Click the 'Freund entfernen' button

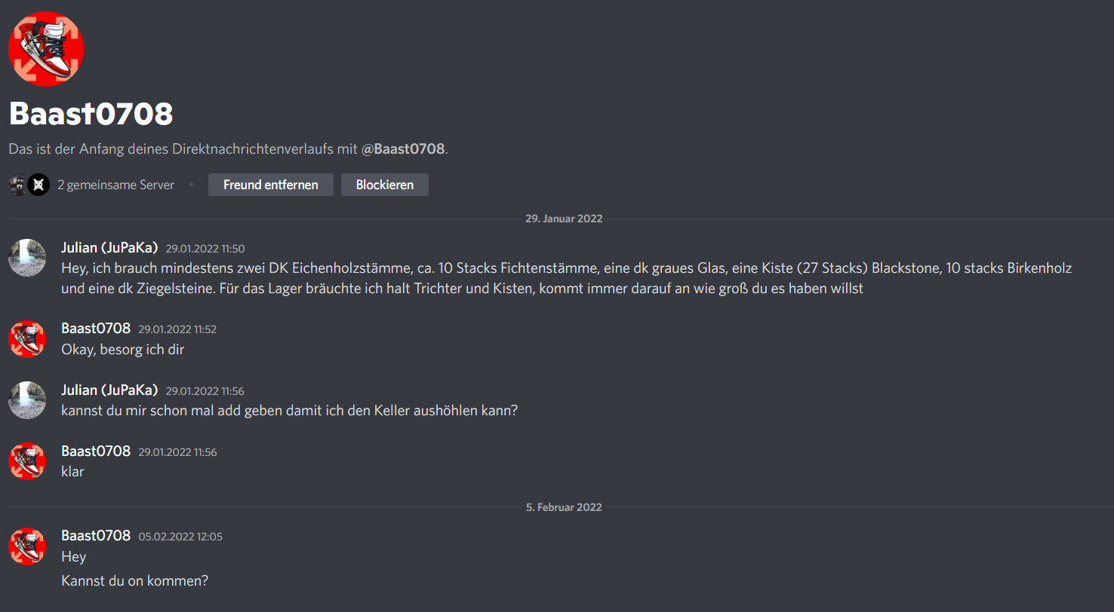(x=271, y=185)
